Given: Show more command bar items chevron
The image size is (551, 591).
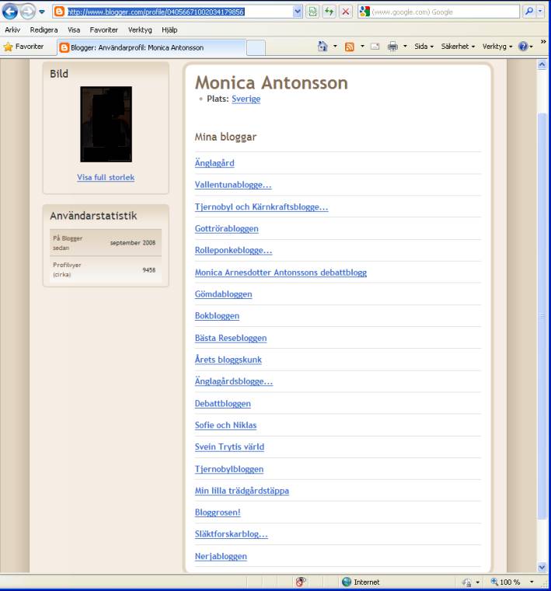Looking at the screenshot, I should (x=543, y=41).
